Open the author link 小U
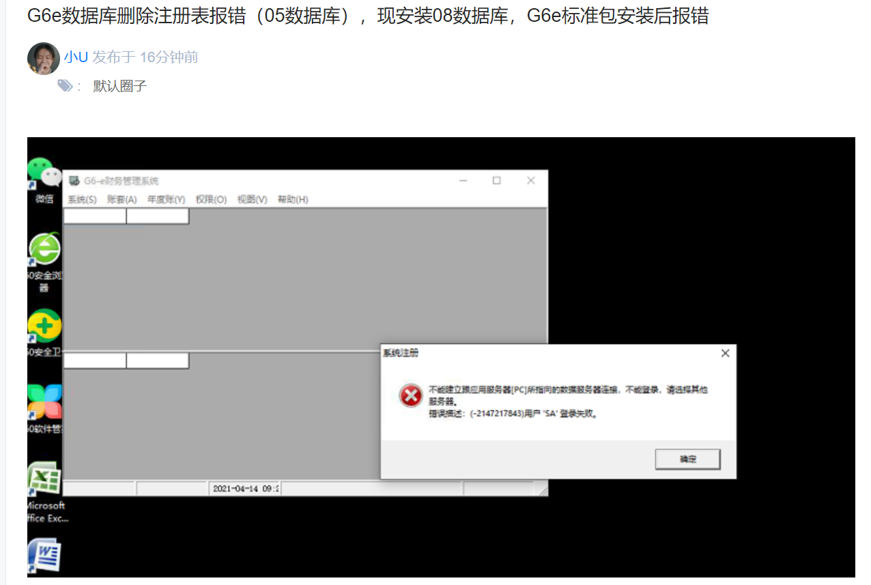The image size is (871, 585). click(76, 57)
